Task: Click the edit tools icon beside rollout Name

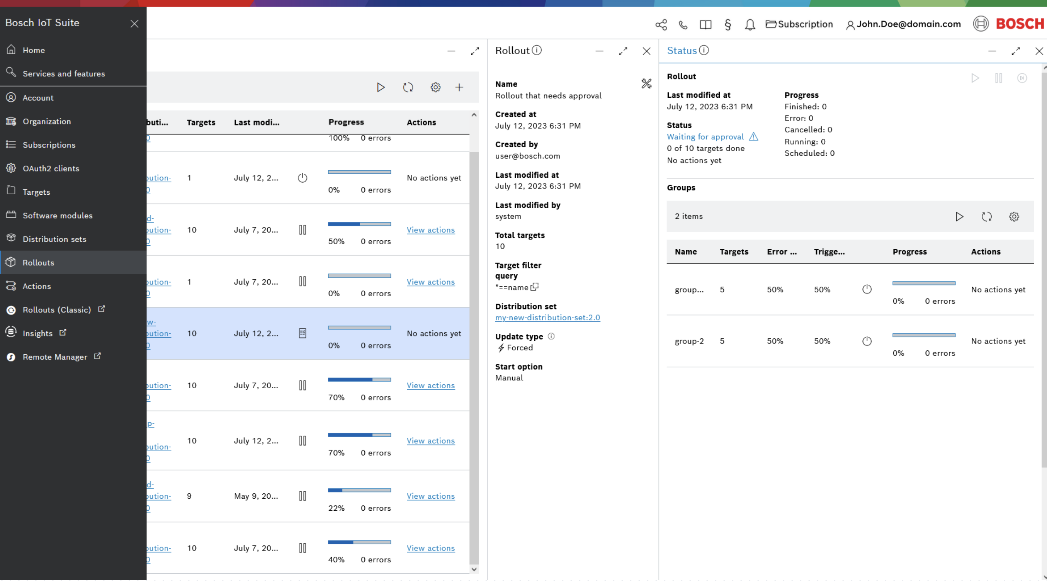Action: pos(646,84)
